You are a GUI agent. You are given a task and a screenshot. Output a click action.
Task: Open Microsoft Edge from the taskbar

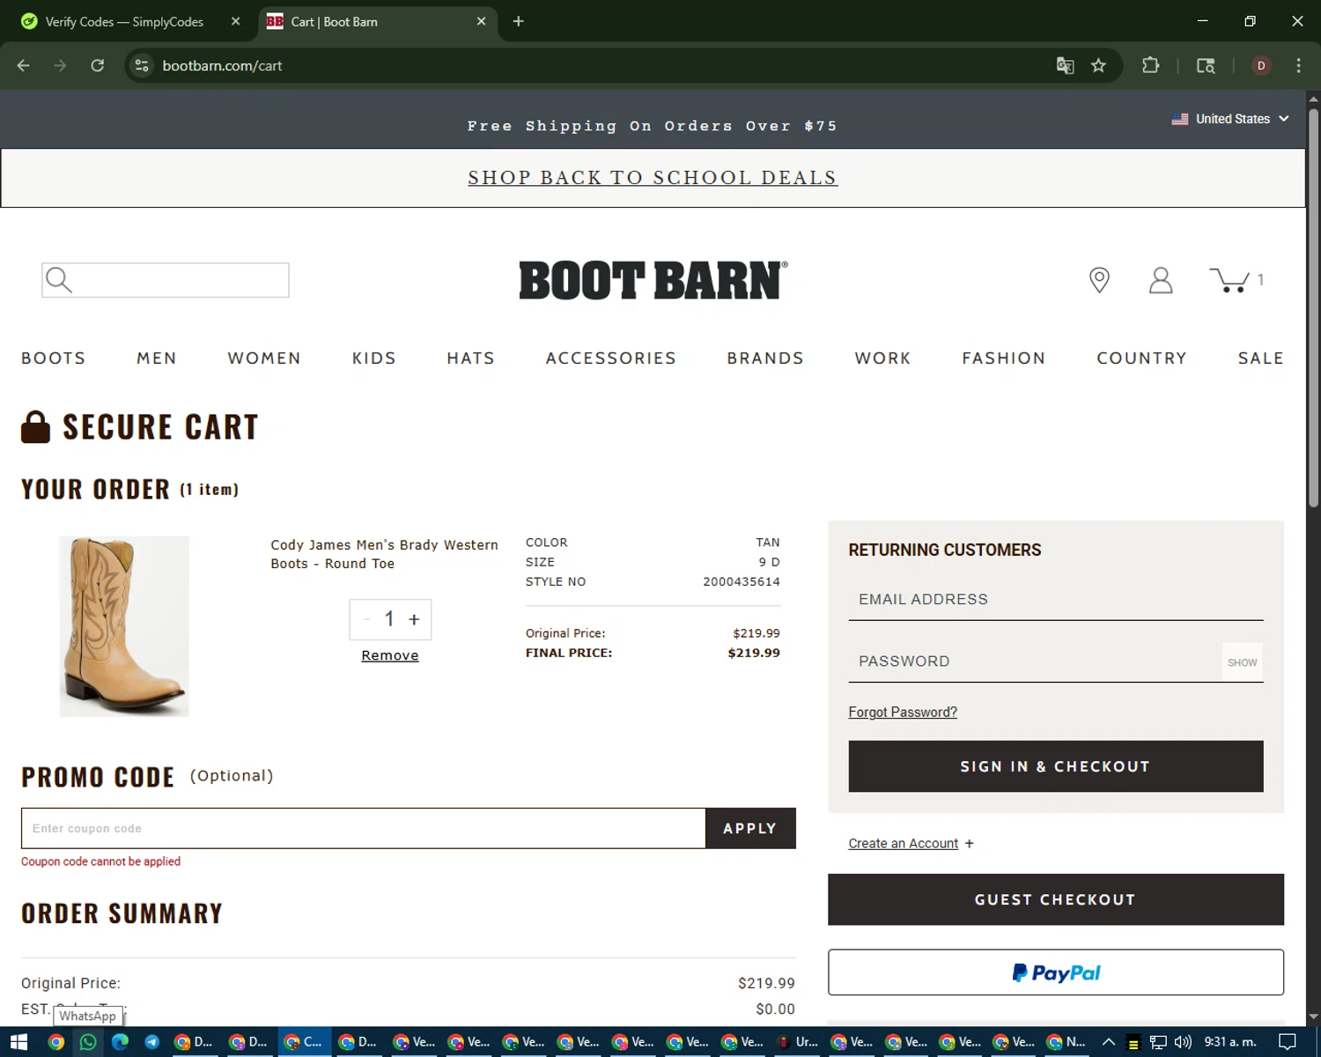pyautogui.click(x=121, y=1042)
